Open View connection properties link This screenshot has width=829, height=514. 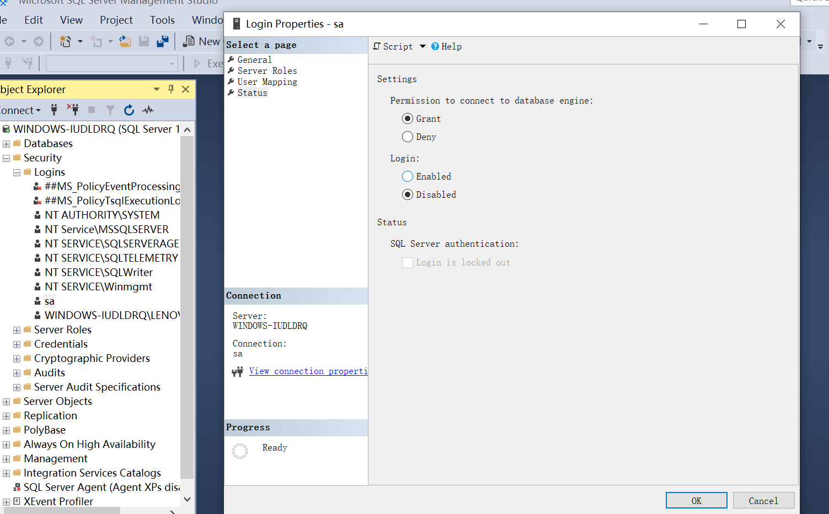click(x=308, y=371)
